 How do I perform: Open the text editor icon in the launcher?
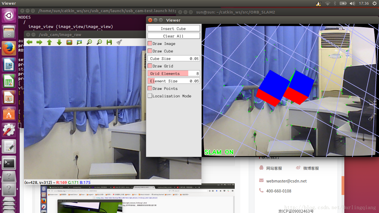[x=9, y=147]
